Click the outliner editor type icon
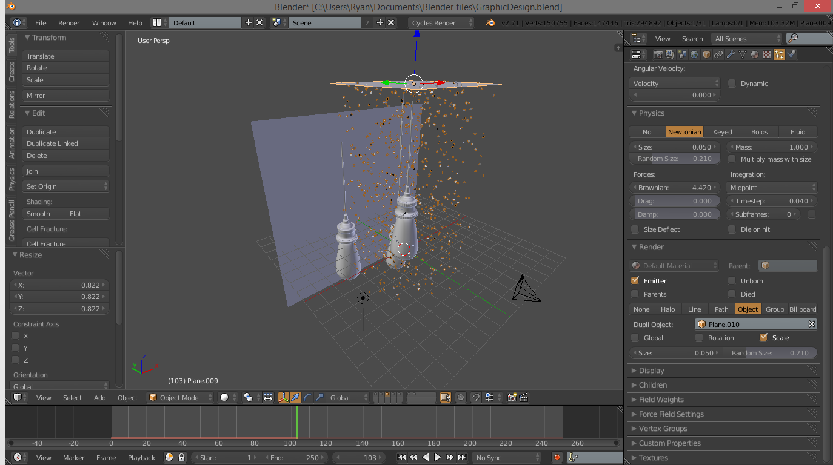This screenshot has height=465, width=833. pyautogui.click(x=638, y=38)
